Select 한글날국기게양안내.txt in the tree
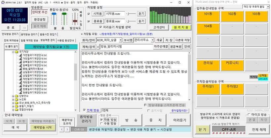 35,85
